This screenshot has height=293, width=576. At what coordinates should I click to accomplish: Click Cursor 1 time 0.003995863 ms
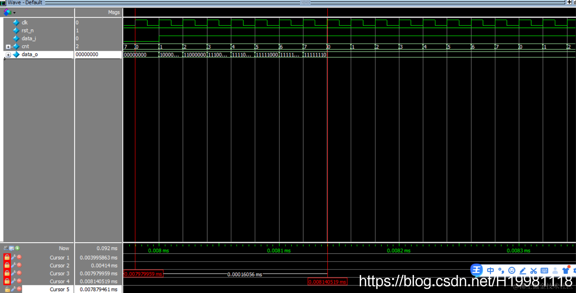(x=98, y=257)
